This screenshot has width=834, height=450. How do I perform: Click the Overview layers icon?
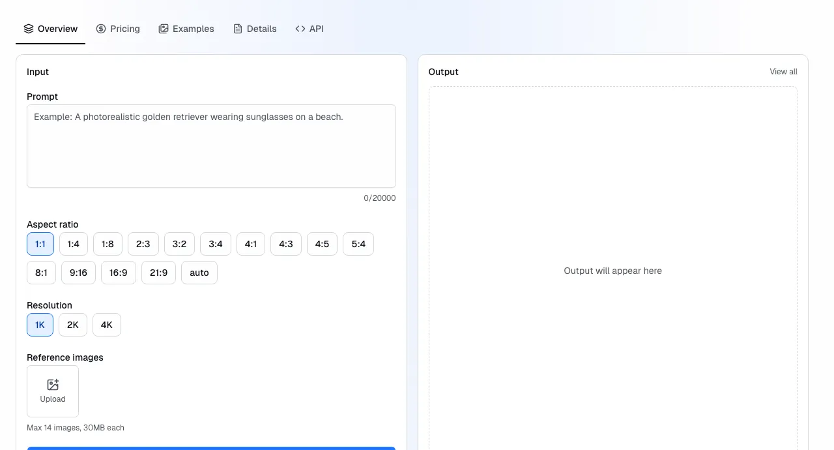[29, 29]
